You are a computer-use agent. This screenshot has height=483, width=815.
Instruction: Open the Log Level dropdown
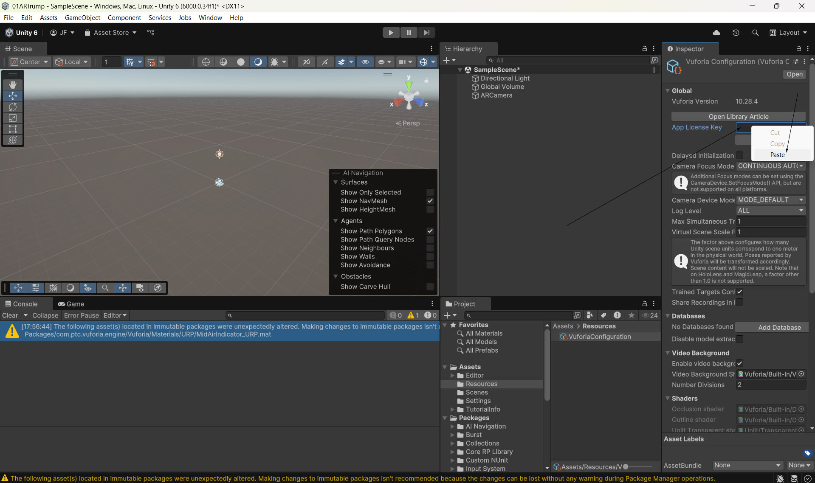pos(770,211)
